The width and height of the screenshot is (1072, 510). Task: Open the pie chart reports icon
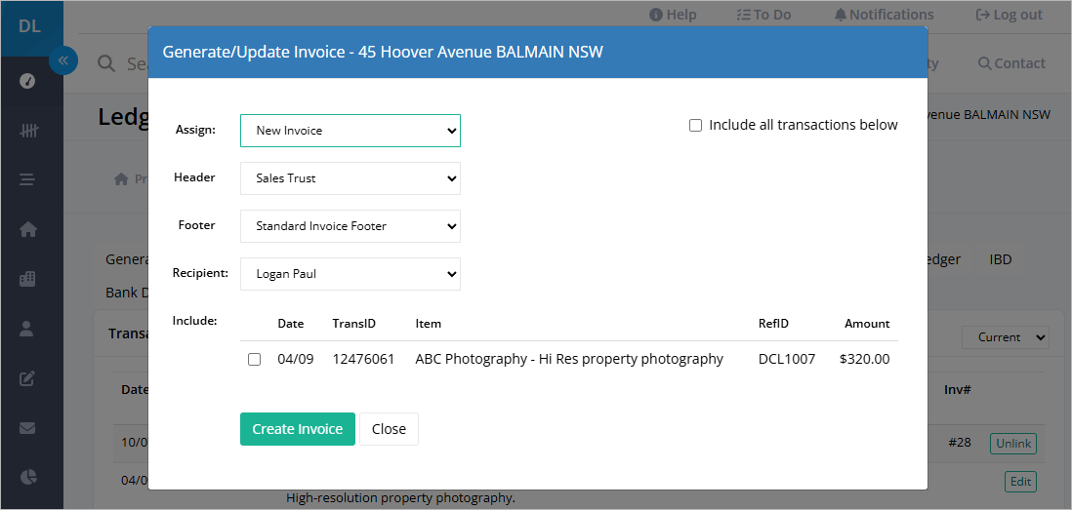(27, 477)
